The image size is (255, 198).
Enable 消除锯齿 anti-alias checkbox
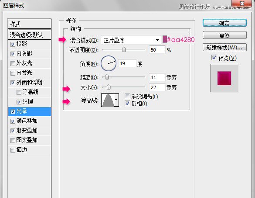(127, 97)
